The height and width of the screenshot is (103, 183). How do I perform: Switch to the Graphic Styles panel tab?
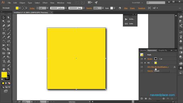(x=163, y=50)
